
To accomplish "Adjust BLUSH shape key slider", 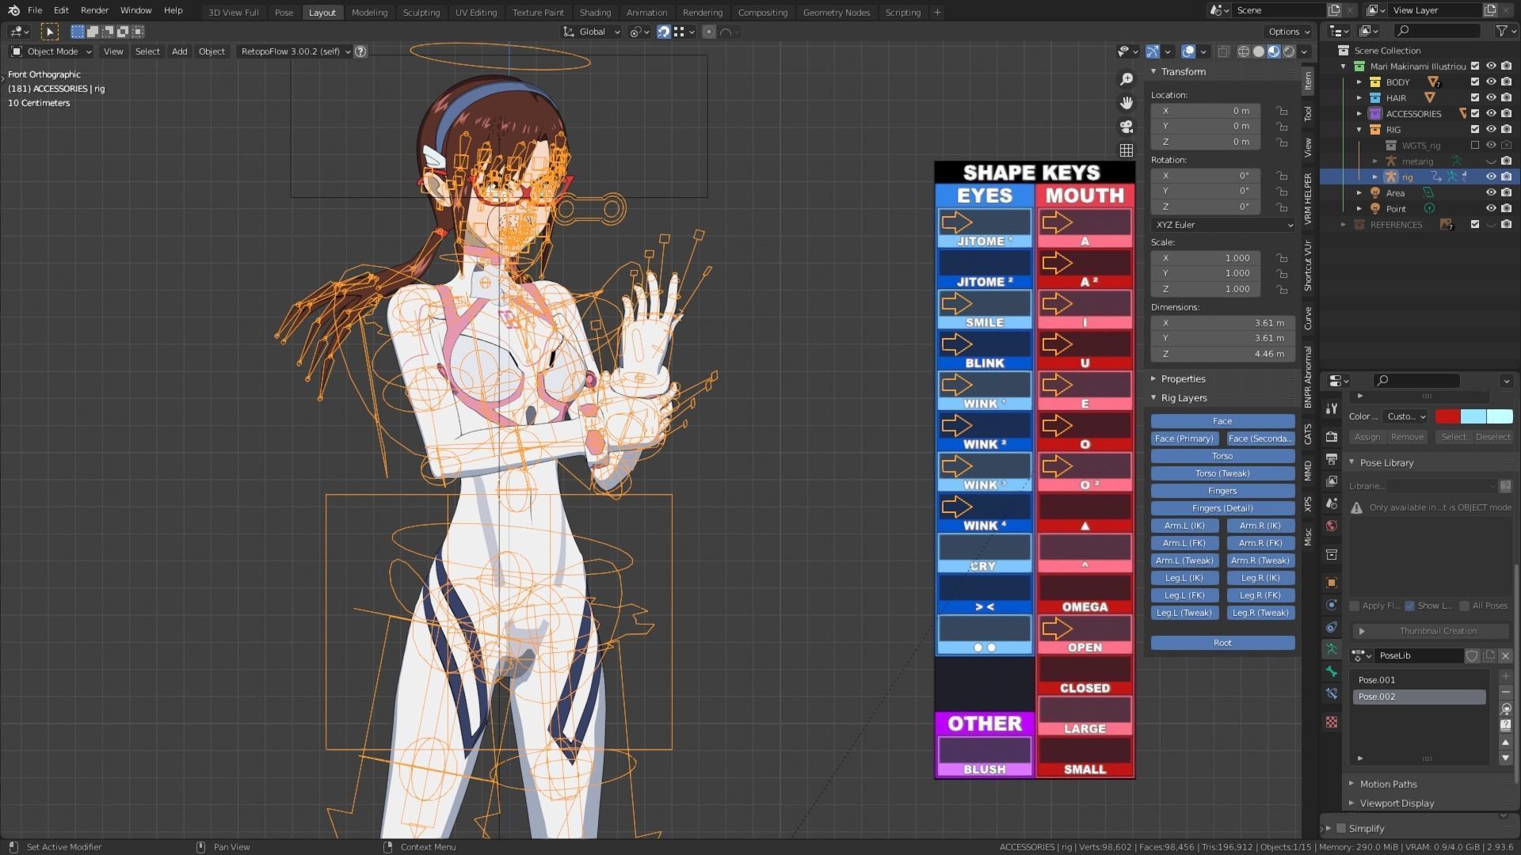I will tap(985, 750).
